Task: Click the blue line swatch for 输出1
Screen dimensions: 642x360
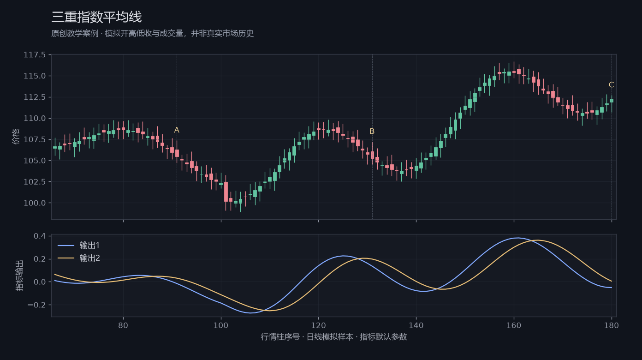Action: [65, 246]
